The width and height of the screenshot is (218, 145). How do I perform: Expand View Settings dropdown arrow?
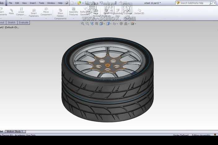(135, 24)
